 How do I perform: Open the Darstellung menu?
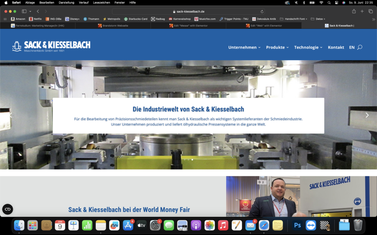(x=66, y=3)
